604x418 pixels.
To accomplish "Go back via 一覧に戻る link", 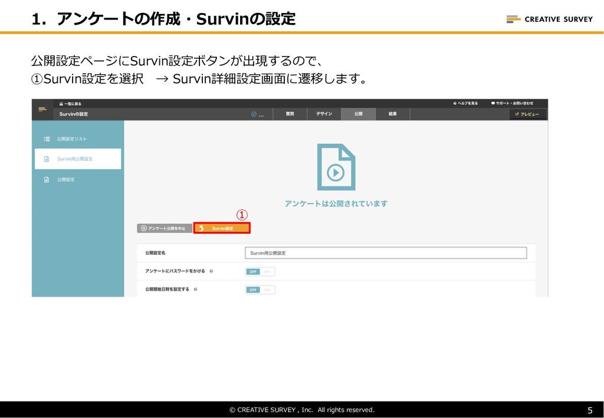I will (70, 104).
